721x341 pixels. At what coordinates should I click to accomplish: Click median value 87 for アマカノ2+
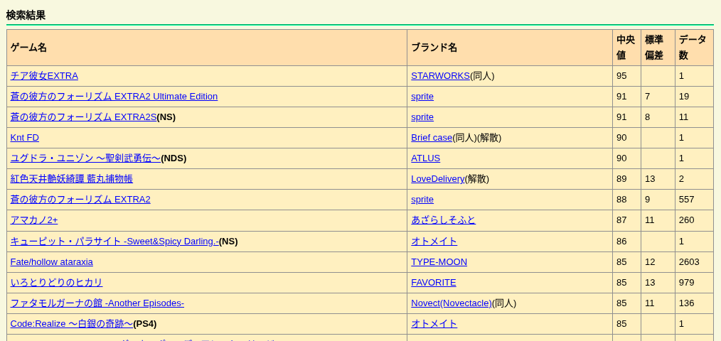tap(621, 220)
